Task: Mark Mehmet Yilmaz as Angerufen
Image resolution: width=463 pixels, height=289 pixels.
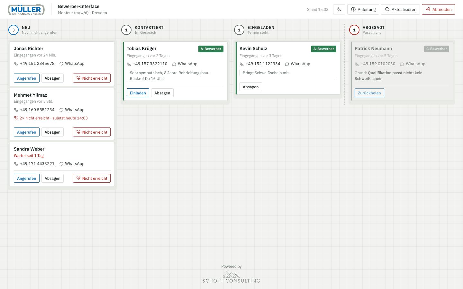Action: [27, 132]
